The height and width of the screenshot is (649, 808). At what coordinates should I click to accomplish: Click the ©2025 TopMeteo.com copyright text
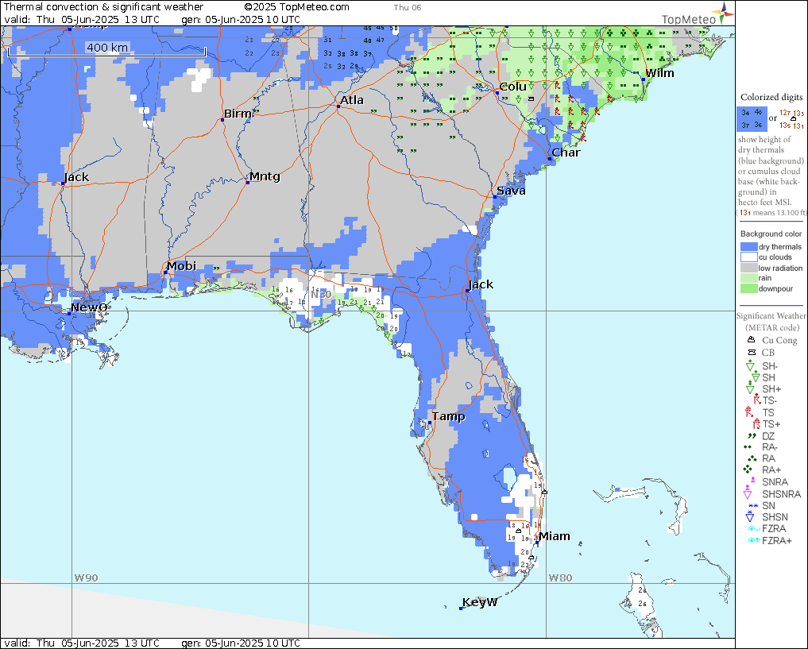pyautogui.click(x=297, y=6)
